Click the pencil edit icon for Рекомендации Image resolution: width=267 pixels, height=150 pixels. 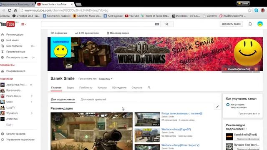point(217,107)
